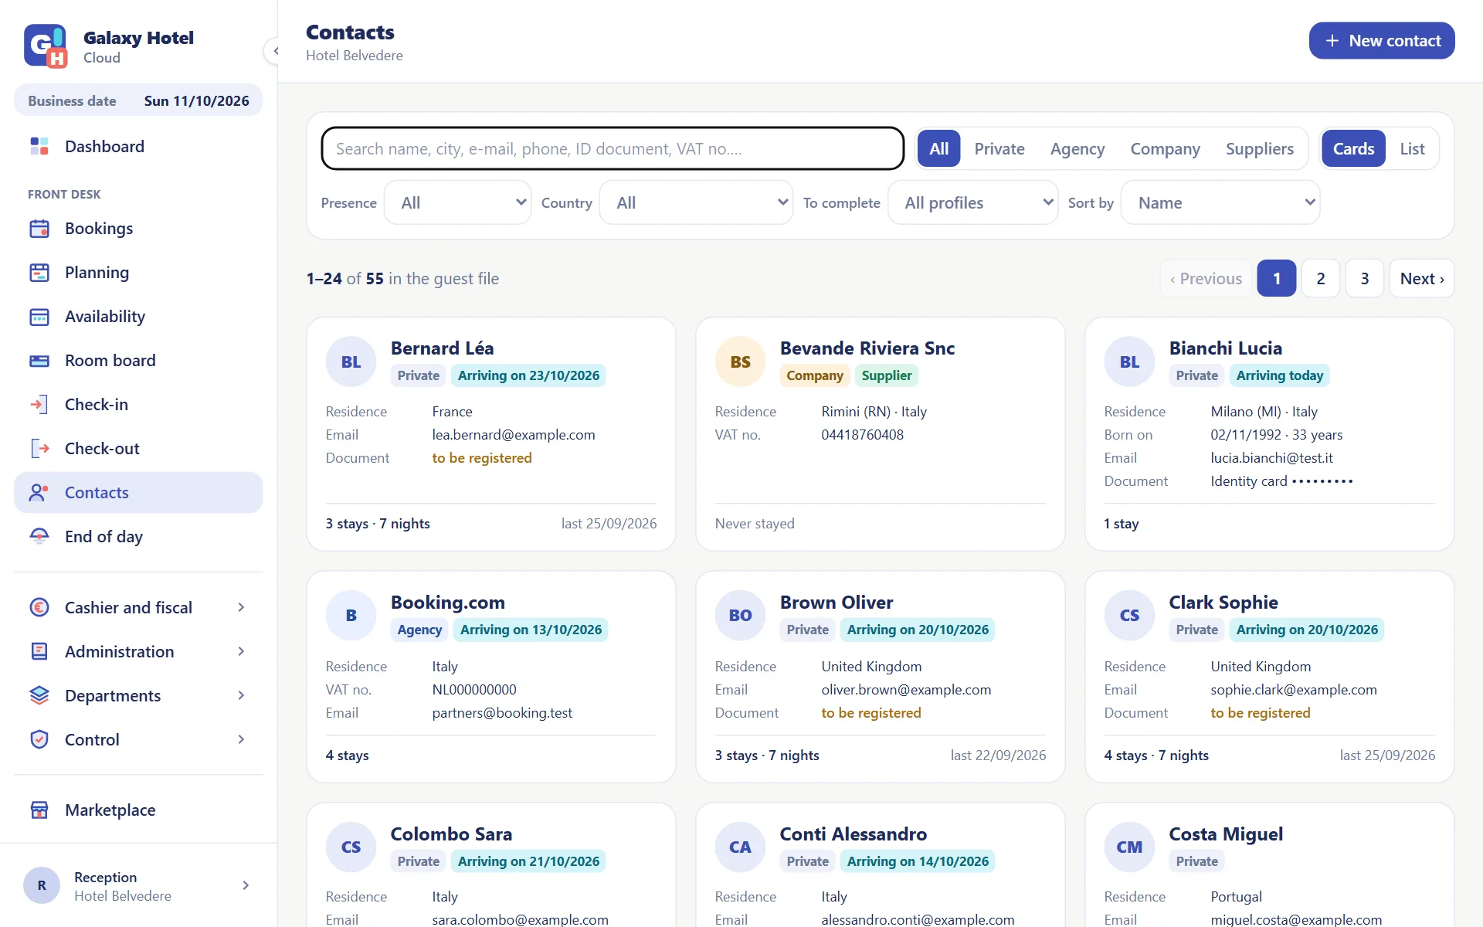
Task: Expand the Departments submenu chevron
Action: (241, 695)
